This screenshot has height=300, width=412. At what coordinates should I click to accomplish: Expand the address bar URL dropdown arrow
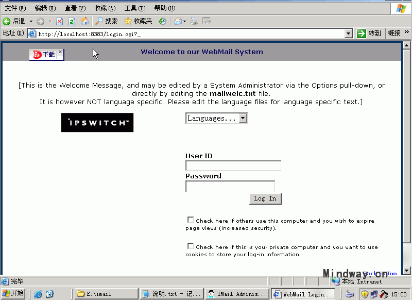349,34
